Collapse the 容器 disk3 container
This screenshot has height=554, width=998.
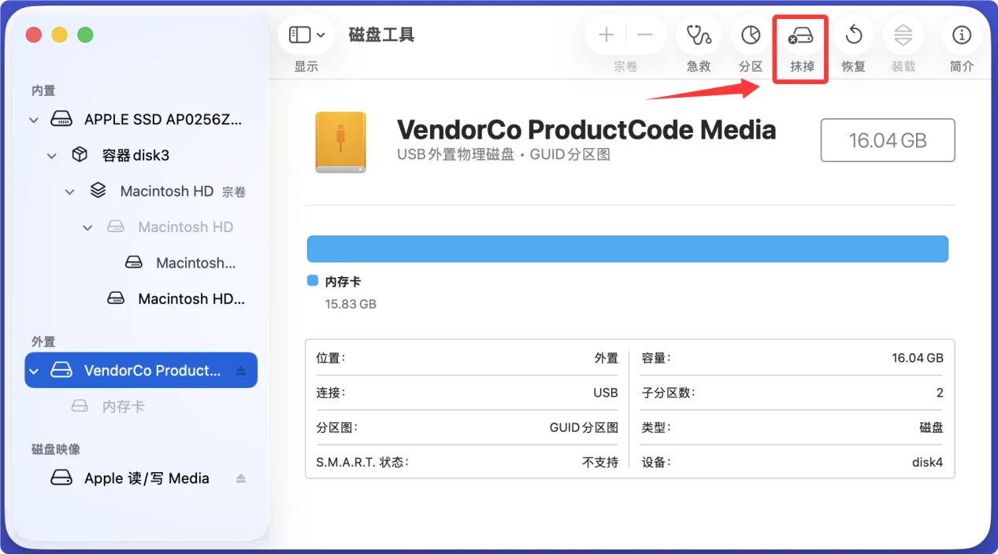click(x=51, y=155)
